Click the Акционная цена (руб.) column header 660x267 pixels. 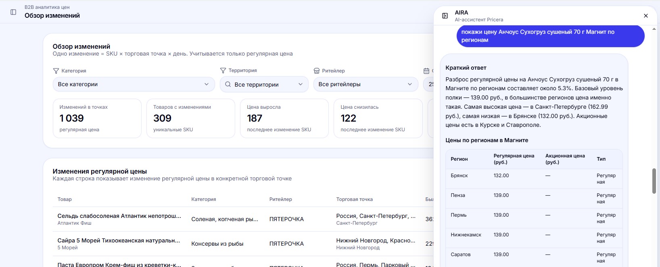click(565, 159)
